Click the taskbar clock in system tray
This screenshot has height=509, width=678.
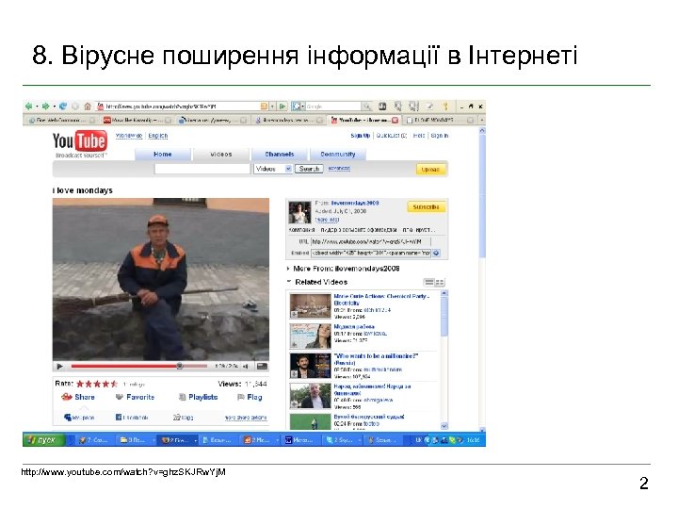473,440
